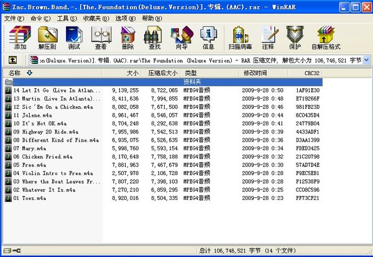This screenshot has height=257, width=373.
Task: Select file 01 Toes.m4a
Action: click(163, 198)
